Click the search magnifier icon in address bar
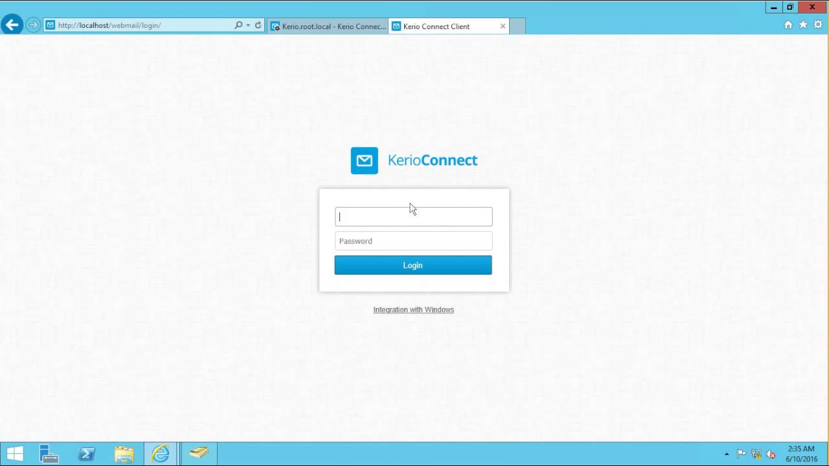Screen dimensions: 829x466 tap(238, 25)
